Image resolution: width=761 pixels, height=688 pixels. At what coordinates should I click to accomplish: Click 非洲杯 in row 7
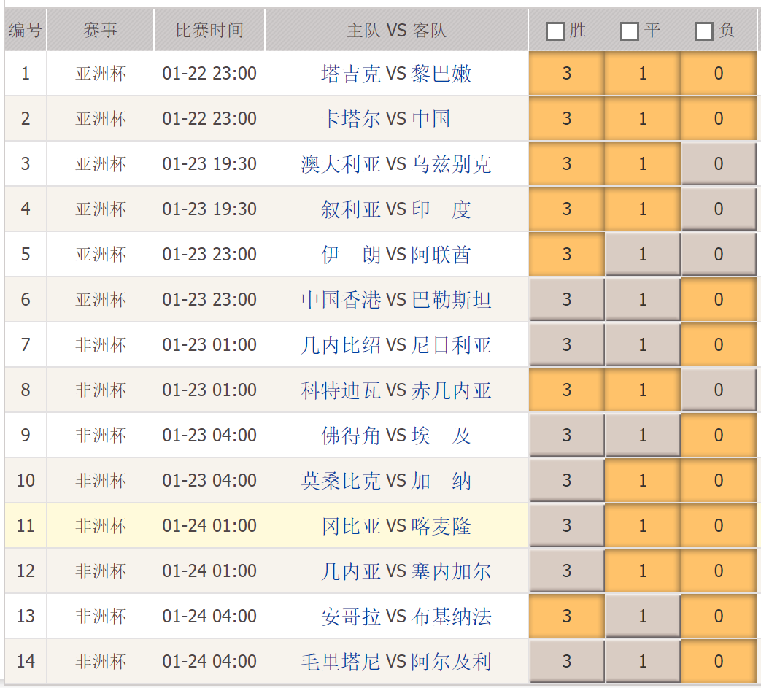101,344
